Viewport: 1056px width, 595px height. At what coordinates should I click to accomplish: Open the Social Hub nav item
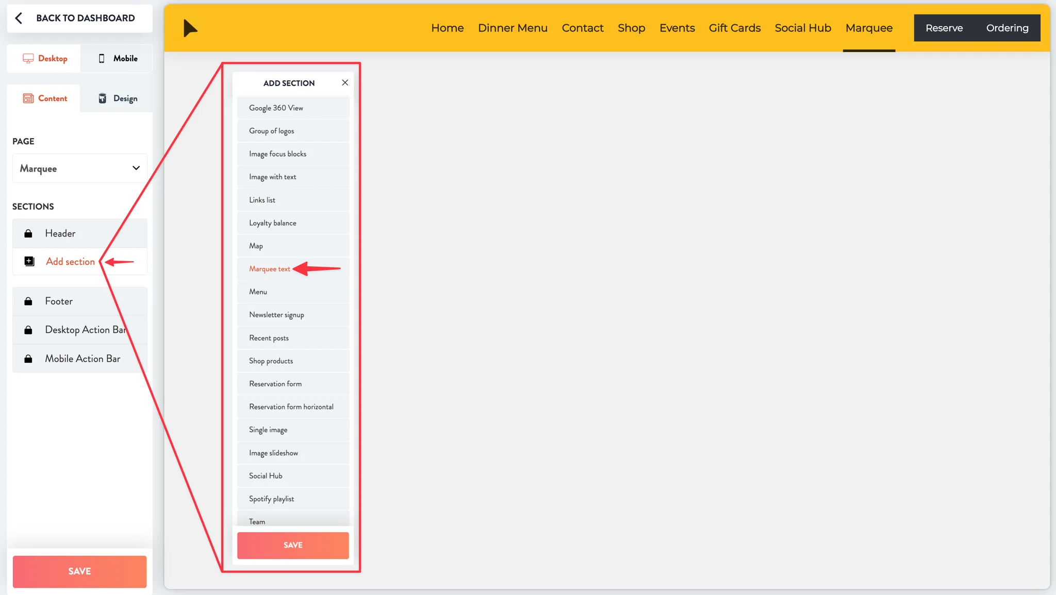[x=803, y=28]
